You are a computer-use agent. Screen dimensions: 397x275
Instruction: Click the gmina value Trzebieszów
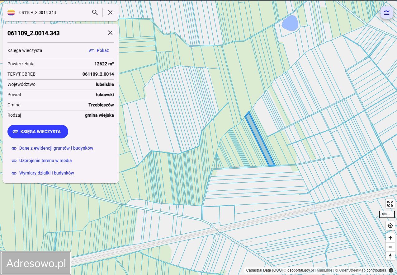point(101,105)
